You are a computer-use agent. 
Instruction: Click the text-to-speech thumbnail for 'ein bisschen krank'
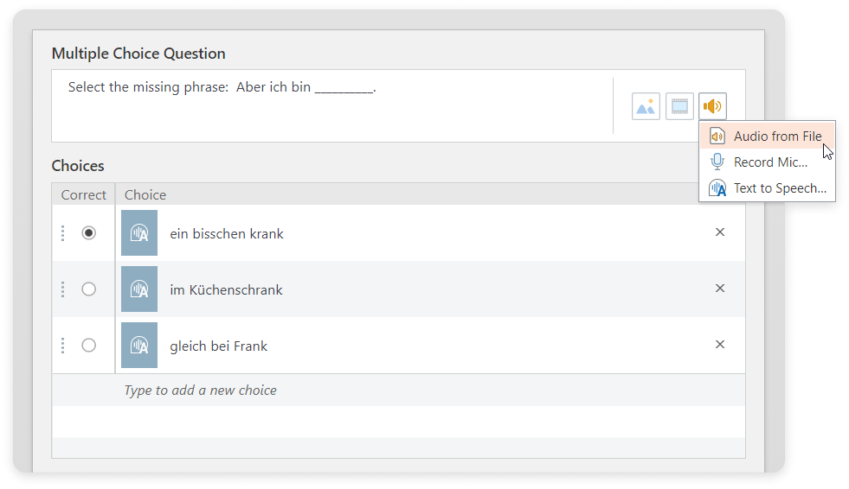[139, 233]
